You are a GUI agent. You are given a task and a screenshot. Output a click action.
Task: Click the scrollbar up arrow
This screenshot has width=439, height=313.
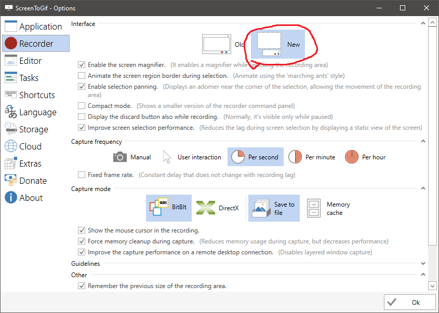[x=432, y=22]
